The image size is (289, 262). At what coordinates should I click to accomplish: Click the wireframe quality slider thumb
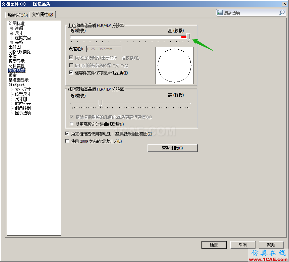point(101,103)
